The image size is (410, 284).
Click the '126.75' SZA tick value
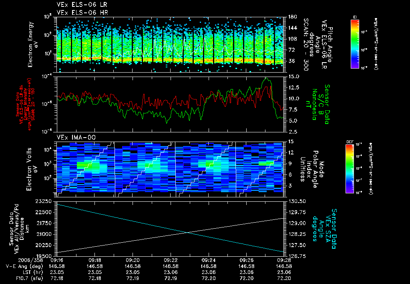[297, 256]
